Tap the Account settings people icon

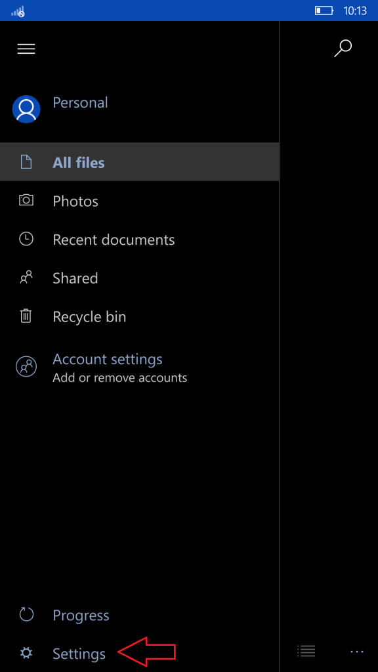(x=26, y=366)
